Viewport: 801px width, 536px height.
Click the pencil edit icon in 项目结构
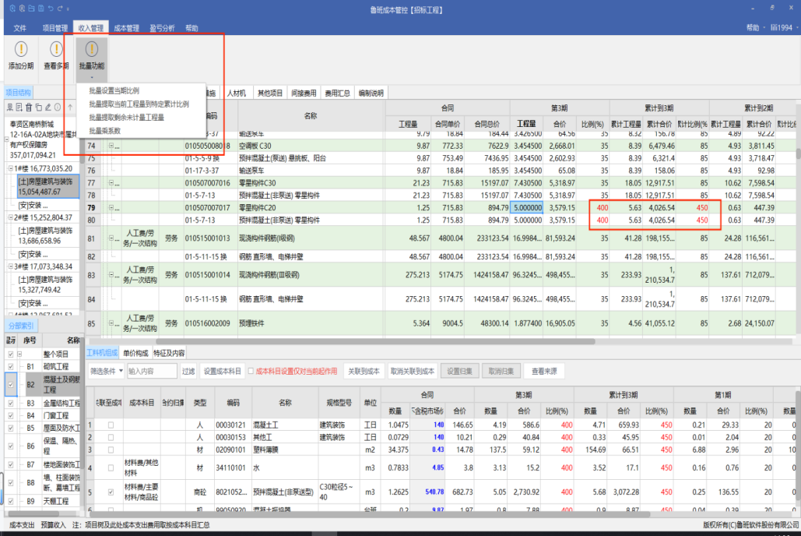(48, 108)
